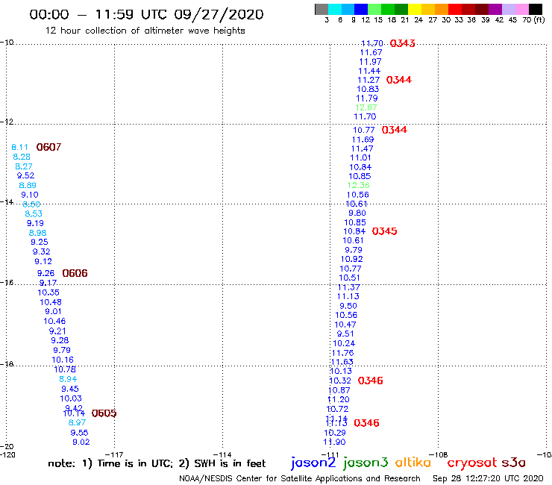Click the bottom 9.02 value

[81, 442]
